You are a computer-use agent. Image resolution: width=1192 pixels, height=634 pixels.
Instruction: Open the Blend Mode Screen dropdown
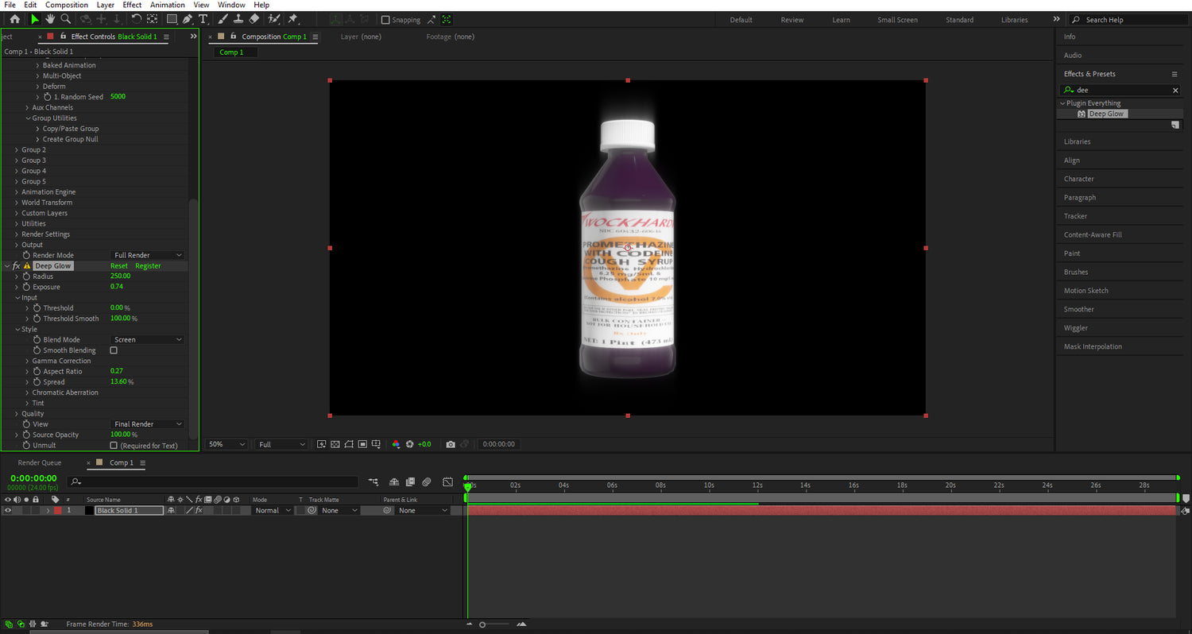click(147, 339)
